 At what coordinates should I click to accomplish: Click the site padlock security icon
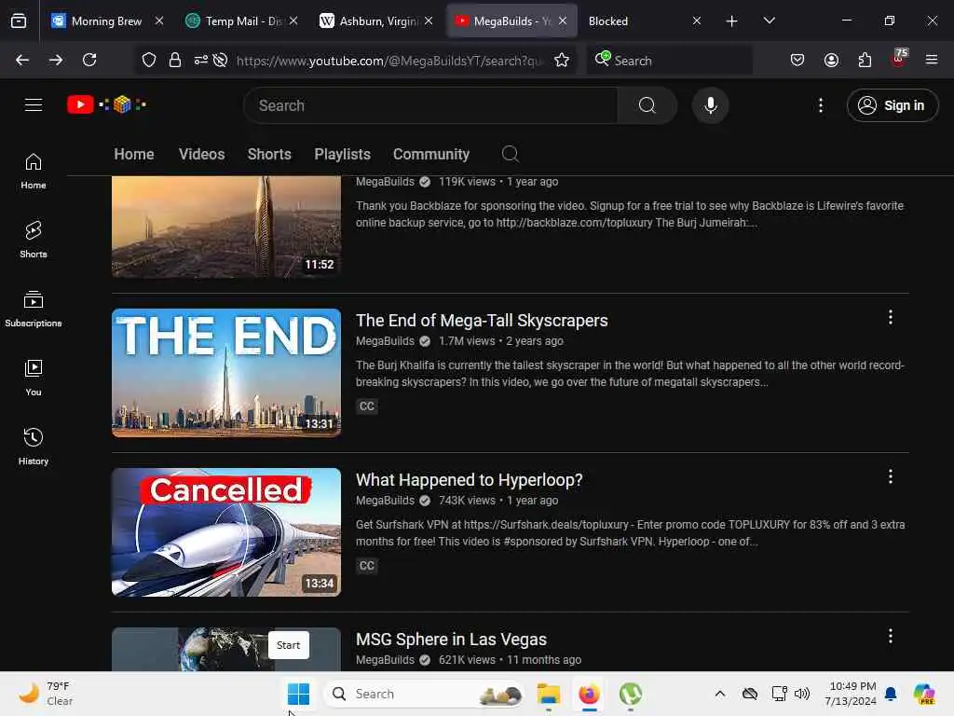[175, 60]
